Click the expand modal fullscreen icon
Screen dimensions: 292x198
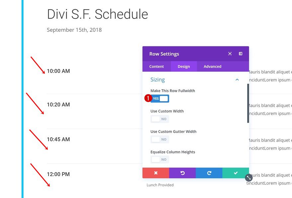(230, 54)
